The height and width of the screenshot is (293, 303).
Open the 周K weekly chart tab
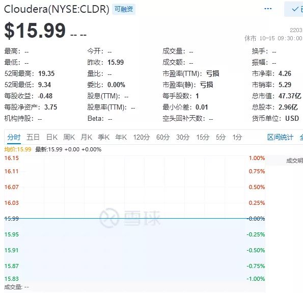tap(69, 137)
